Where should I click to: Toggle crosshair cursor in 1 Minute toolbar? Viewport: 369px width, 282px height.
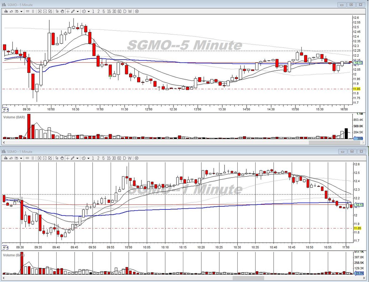68,158
